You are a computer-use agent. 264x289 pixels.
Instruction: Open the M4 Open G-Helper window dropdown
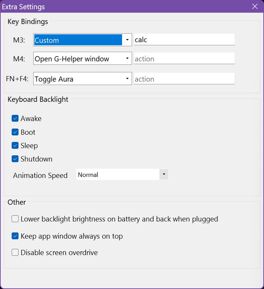pyautogui.click(x=82, y=58)
